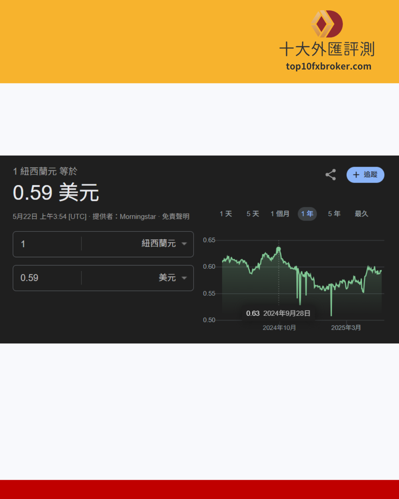Screen dimensions: 399x499
Task: Click the 0.59 美元 result heading
Action: (56, 193)
